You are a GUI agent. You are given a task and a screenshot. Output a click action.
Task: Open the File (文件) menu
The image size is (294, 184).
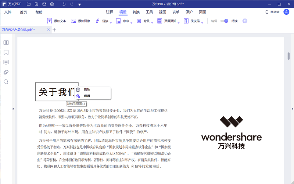pos(8,12)
